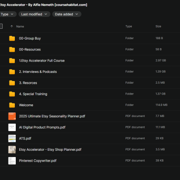Screen dimensions: 180x180
Task: Click the Welcome folder icon
Action: coord(12,105)
